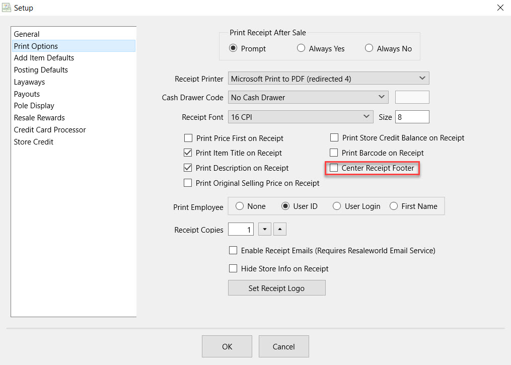511x365 pixels.
Task: Open the Credit Card Processor section
Action: (x=49, y=129)
